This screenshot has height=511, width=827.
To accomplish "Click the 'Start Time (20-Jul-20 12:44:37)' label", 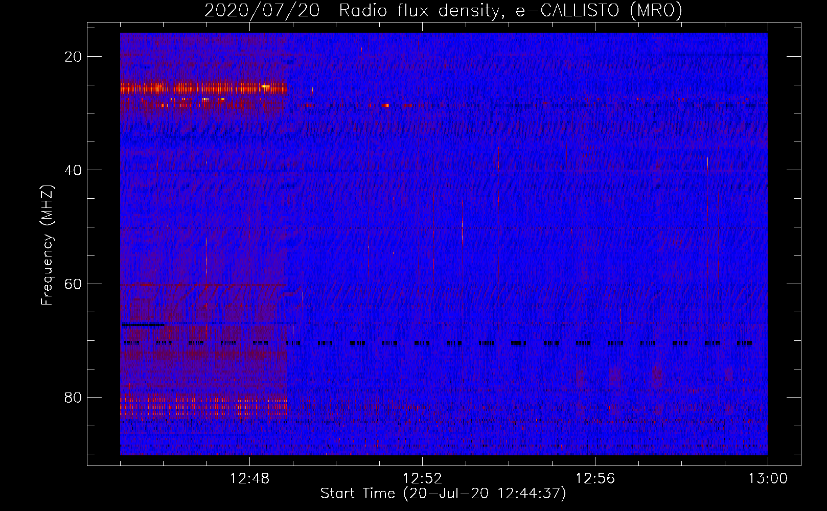I will coord(443,494).
